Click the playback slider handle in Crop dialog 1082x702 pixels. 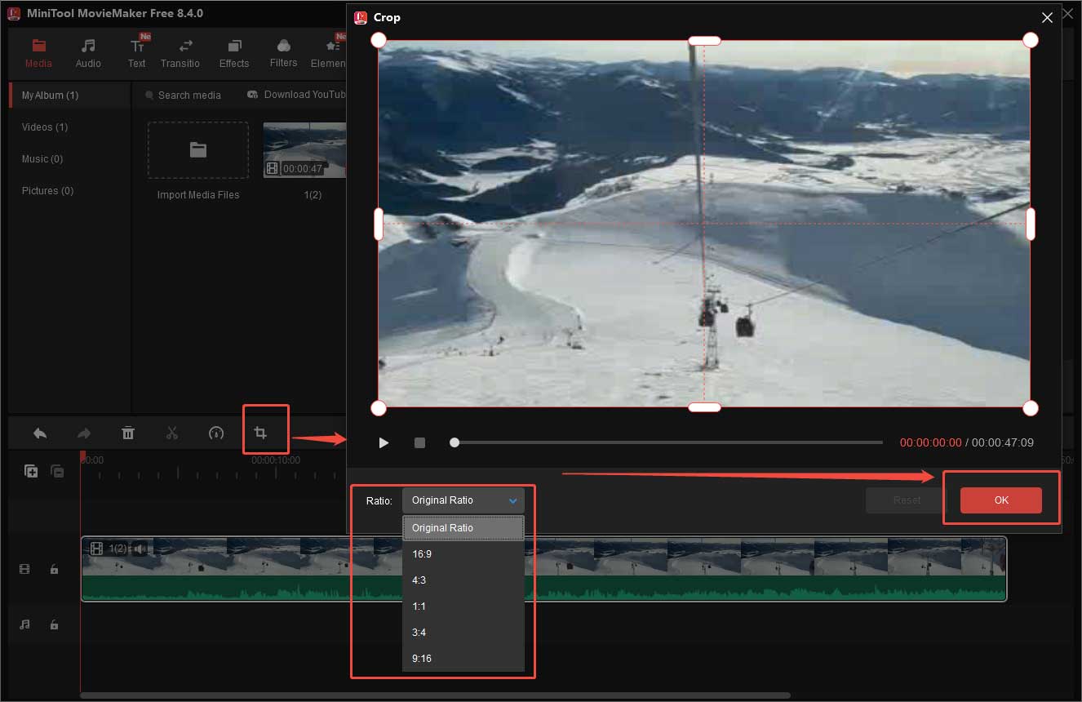(455, 442)
